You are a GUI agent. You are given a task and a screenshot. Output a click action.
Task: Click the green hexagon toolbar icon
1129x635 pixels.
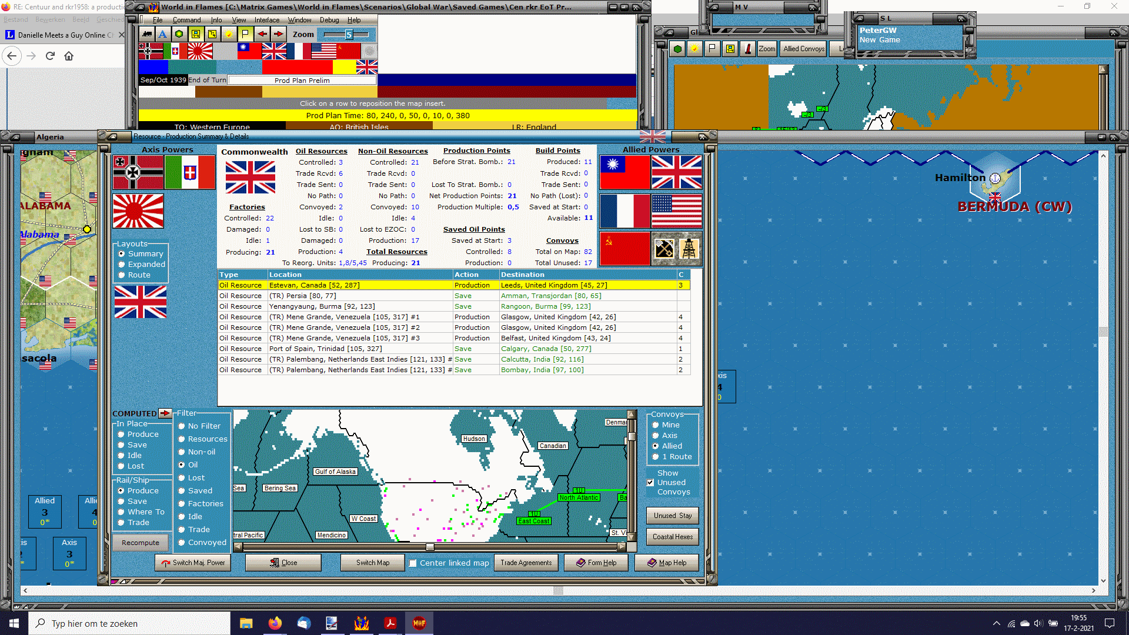(x=179, y=34)
